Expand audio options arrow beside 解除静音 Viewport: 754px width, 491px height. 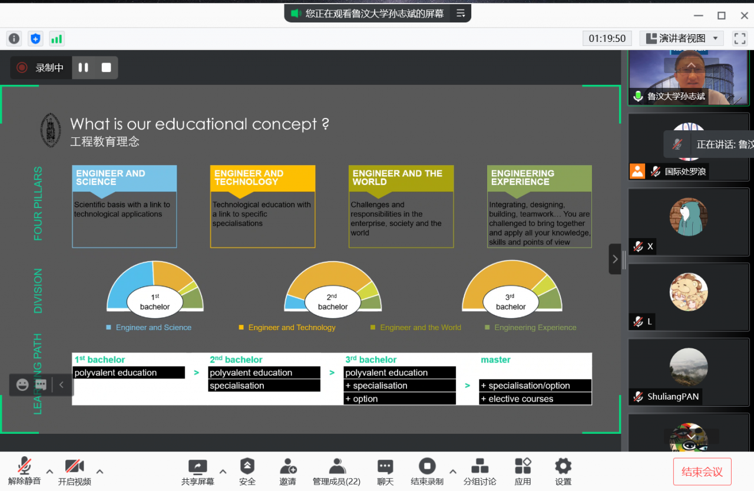[x=49, y=471]
